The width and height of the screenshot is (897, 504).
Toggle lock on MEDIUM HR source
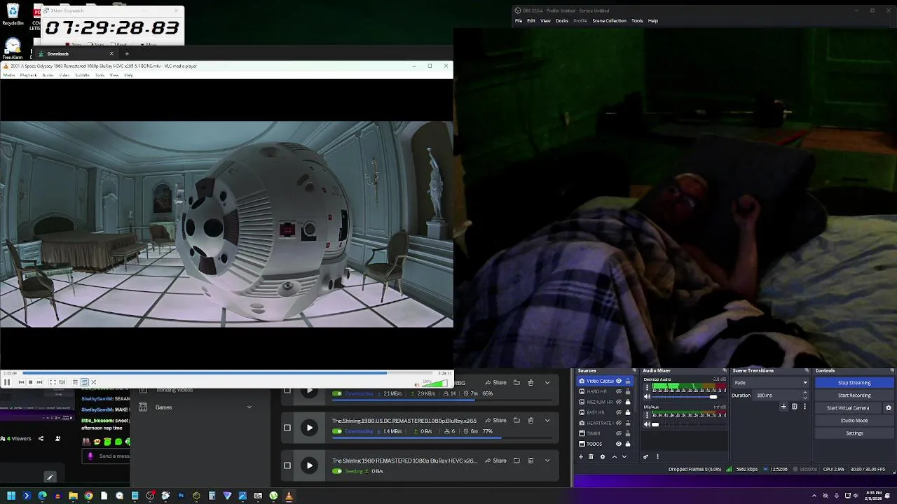(x=628, y=402)
